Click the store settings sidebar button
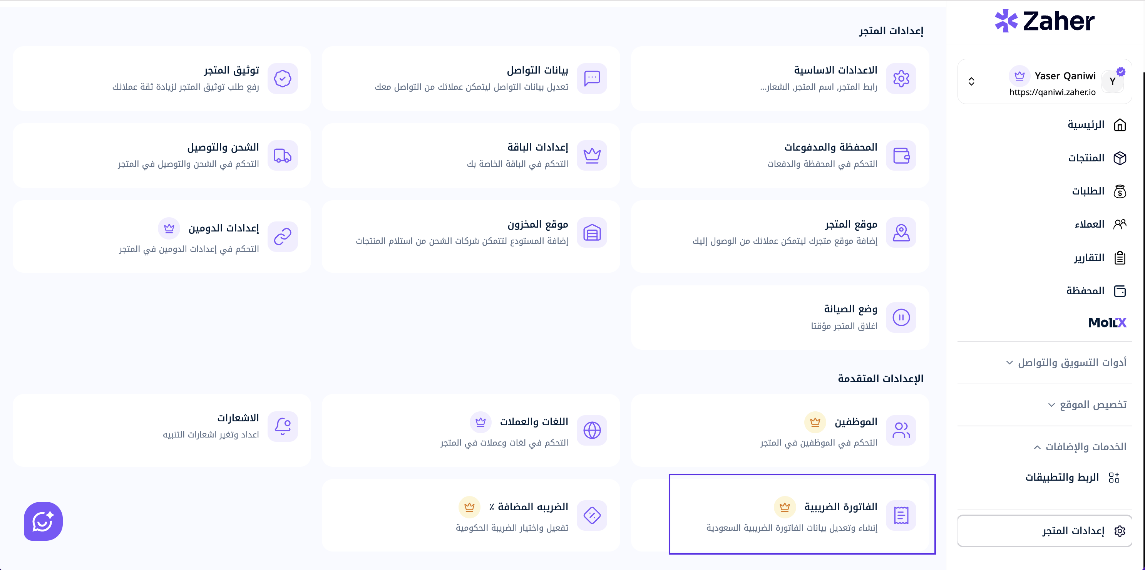 tap(1044, 531)
